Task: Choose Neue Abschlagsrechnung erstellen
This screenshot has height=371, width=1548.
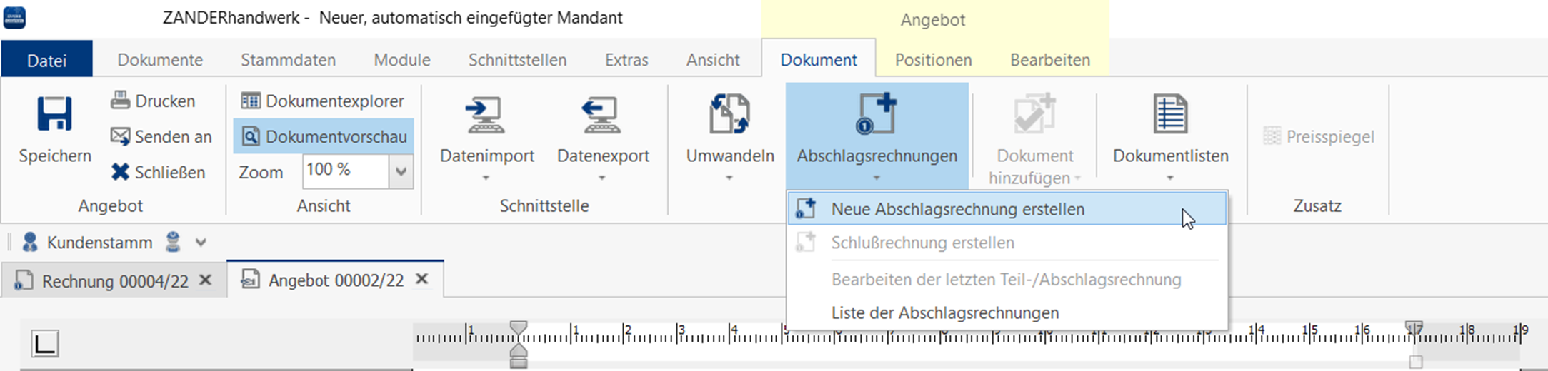Action: [1007, 209]
